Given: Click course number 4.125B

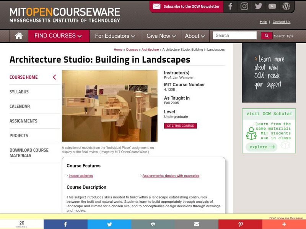Looking at the screenshot, I should pyautogui.click(x=169, y=90).
